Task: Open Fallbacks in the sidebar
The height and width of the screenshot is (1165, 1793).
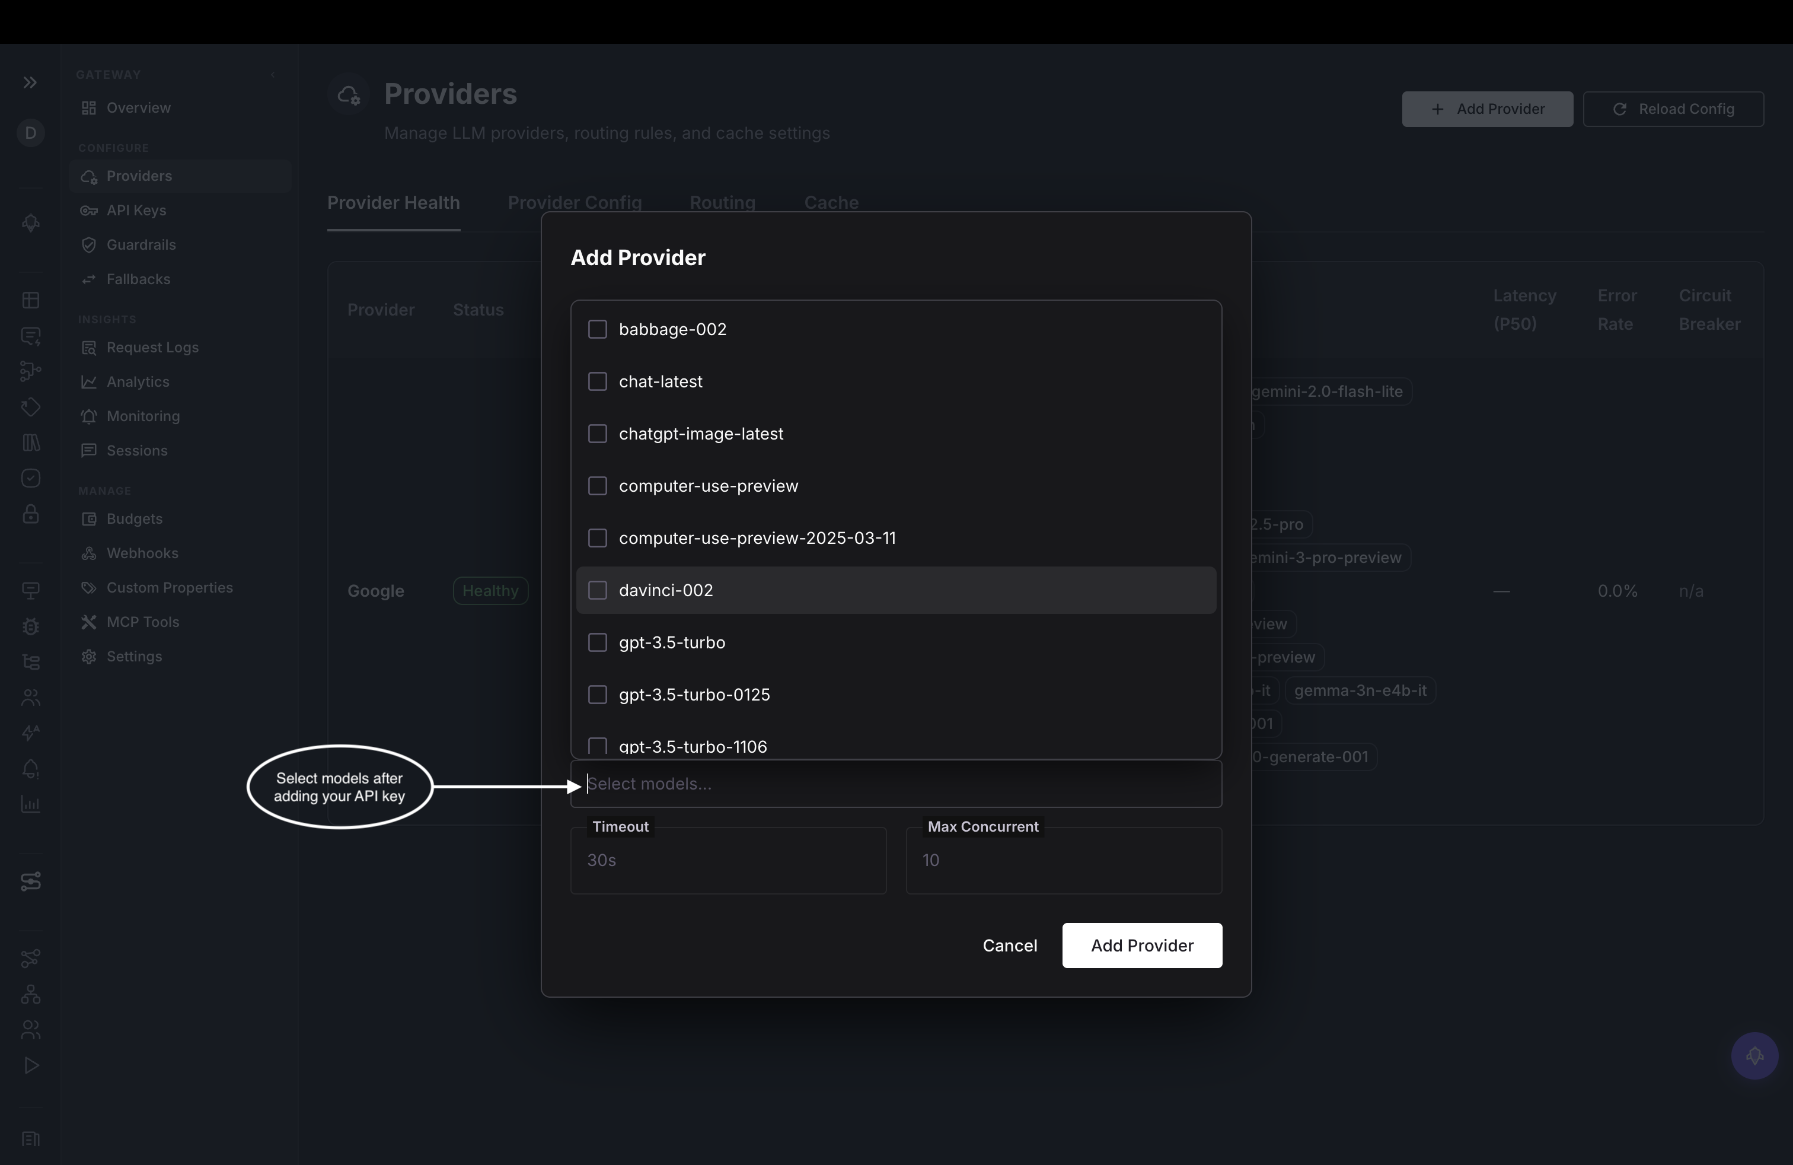Action: pyautogui.click(x=179, y=279)
